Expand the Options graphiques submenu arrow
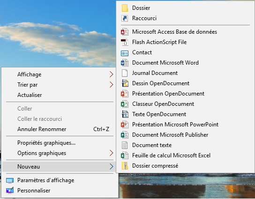Viewport: 255px width, 199px height. (x=111, y=153)
